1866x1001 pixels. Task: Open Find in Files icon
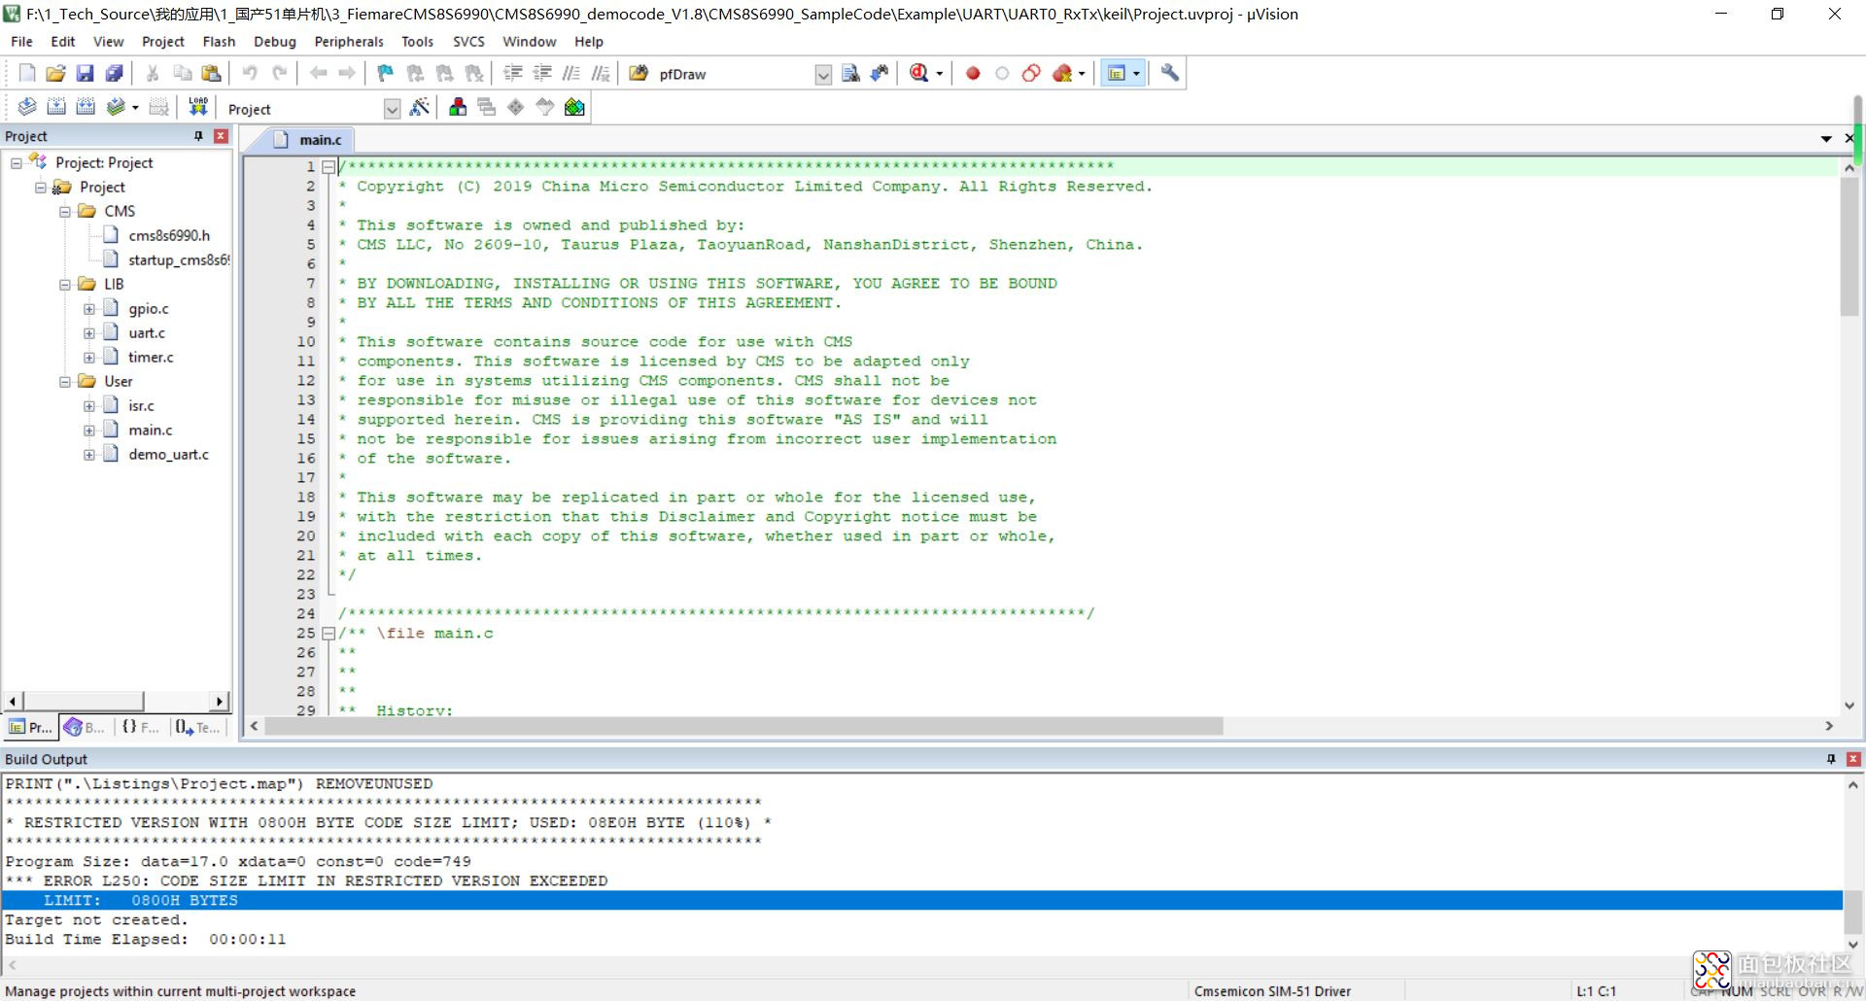coord(850,73)
